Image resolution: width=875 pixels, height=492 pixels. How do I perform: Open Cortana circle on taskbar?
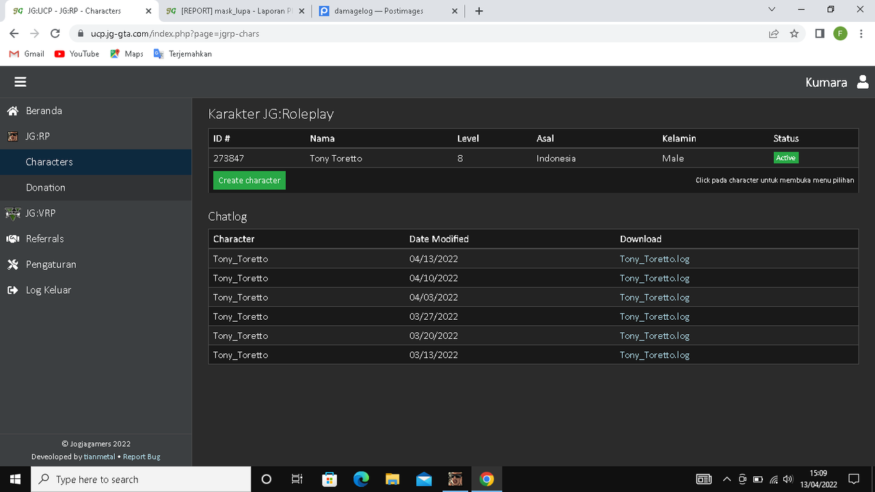[x=267, y=479]
